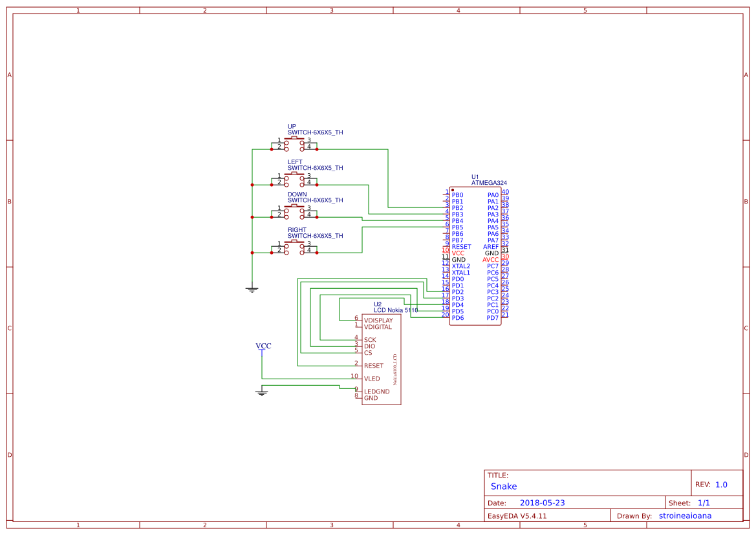This screenshot has height=535, width=756.
Task: Click the LCD RESET pin 2 label
Action: tap(374, 366)
